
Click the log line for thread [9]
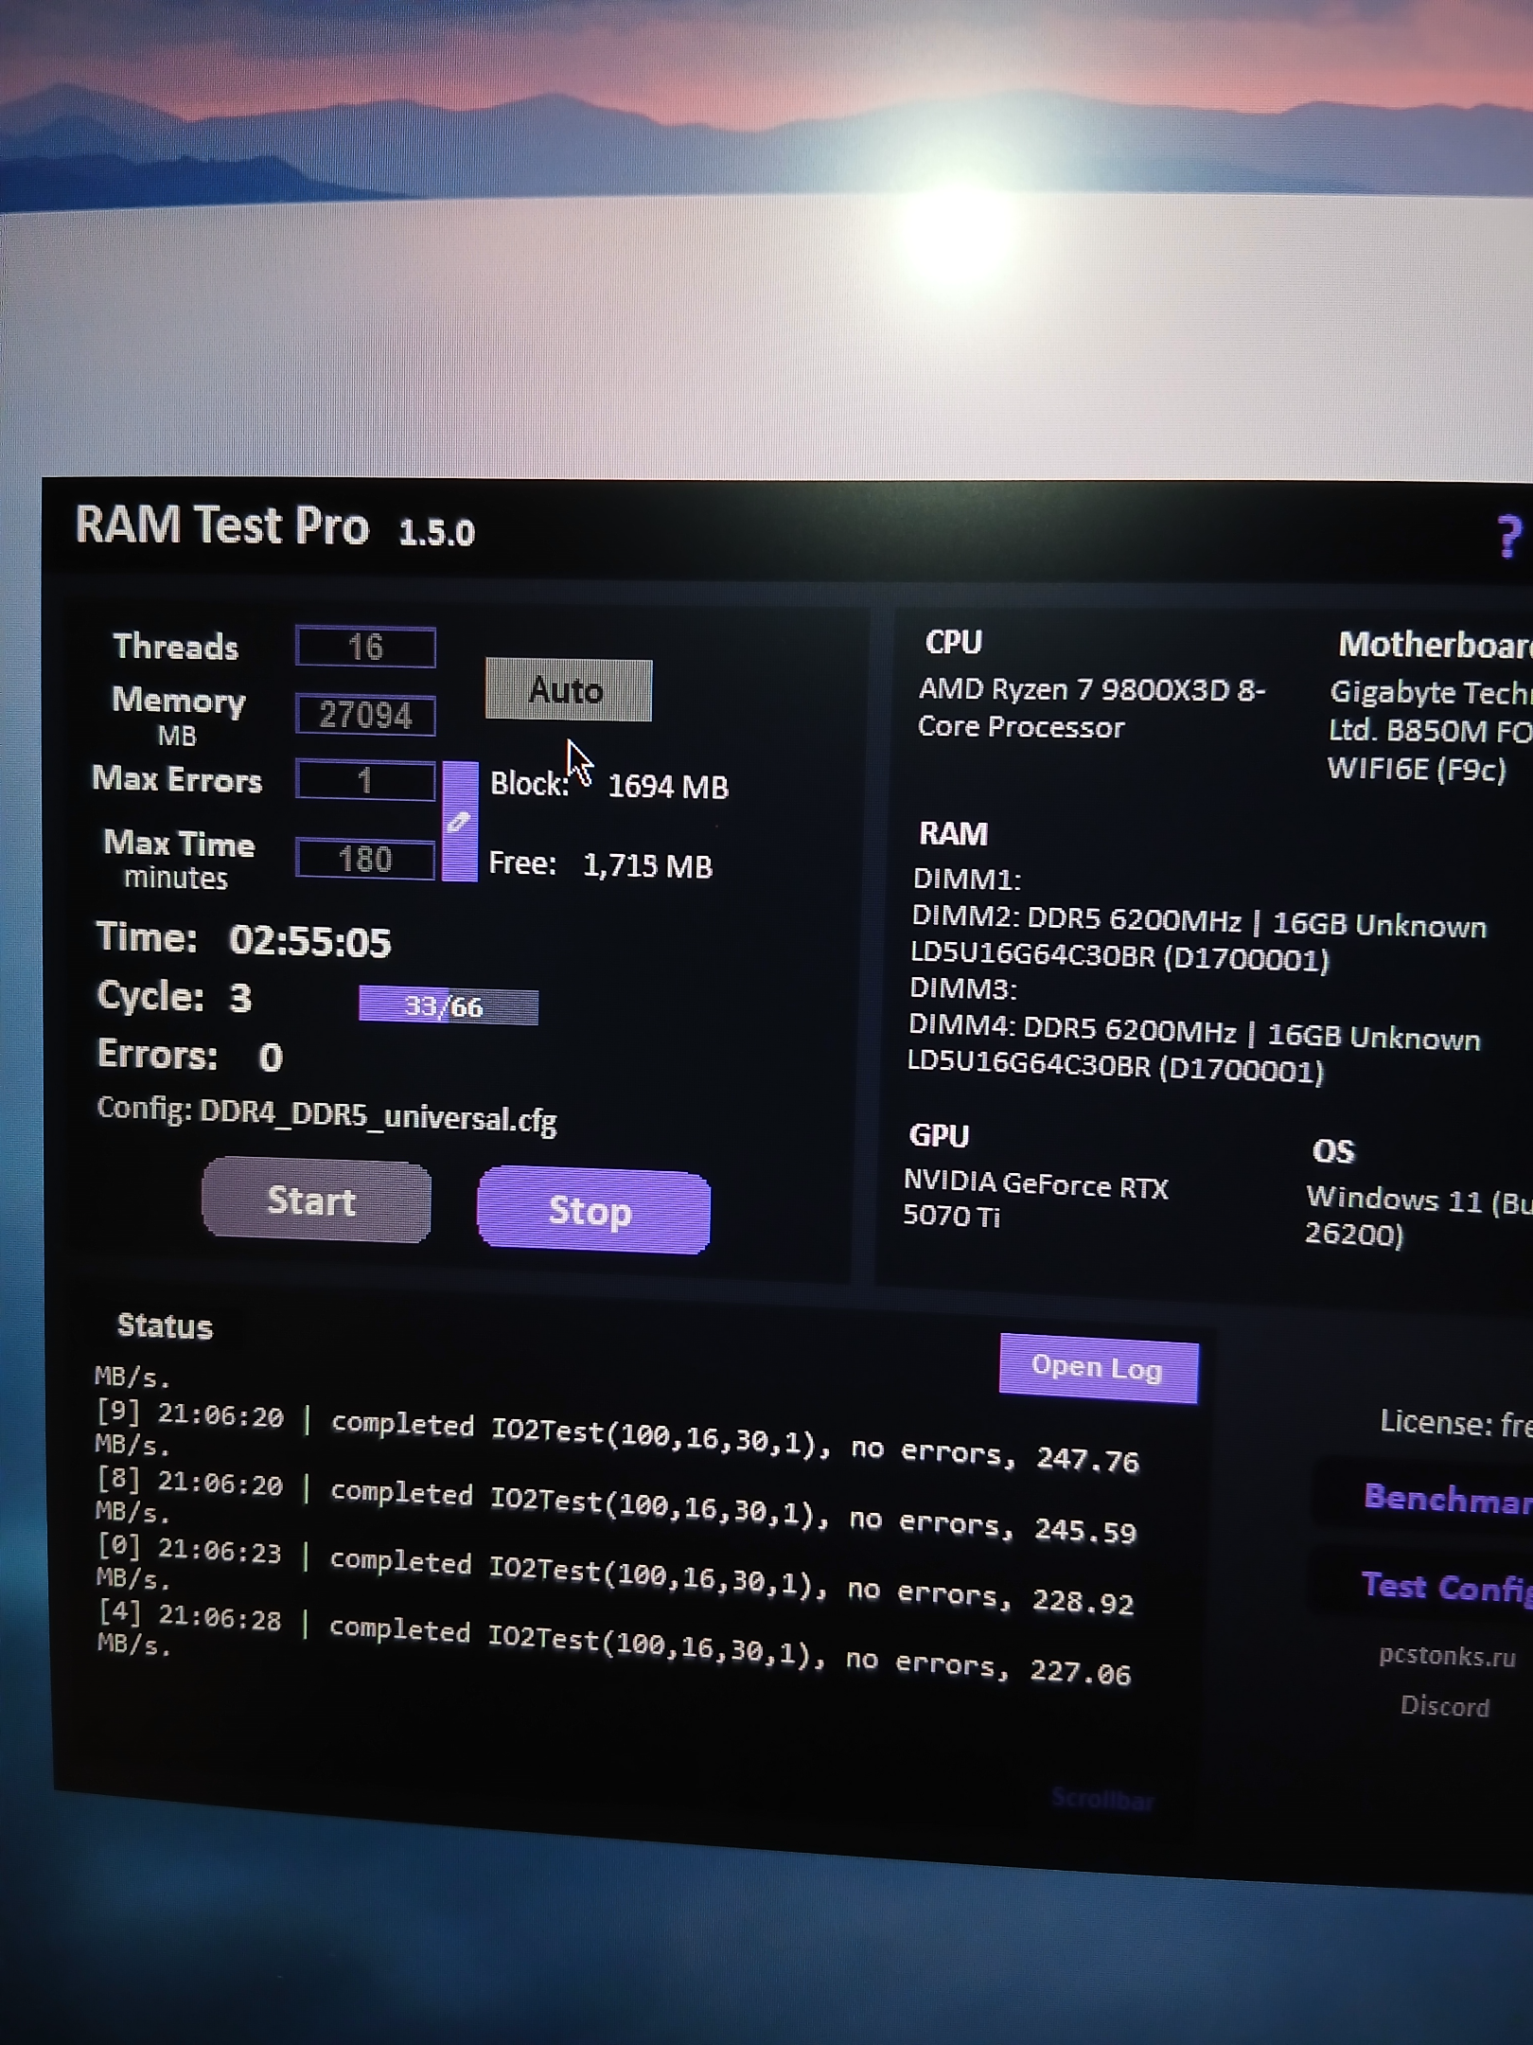point(617,1442)
